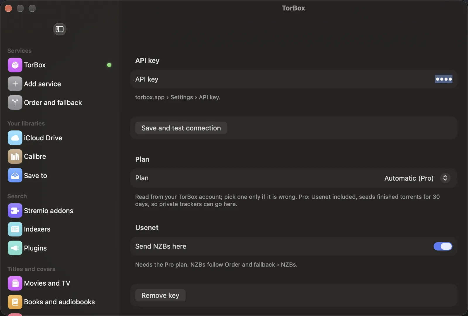Select Stremio addons sidebar label
Viewport: 468px width, 316px height.
[49, 211]
